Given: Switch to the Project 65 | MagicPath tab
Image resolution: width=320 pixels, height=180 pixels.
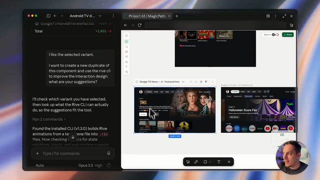Looking at the screenshot, I should (147, 16).
